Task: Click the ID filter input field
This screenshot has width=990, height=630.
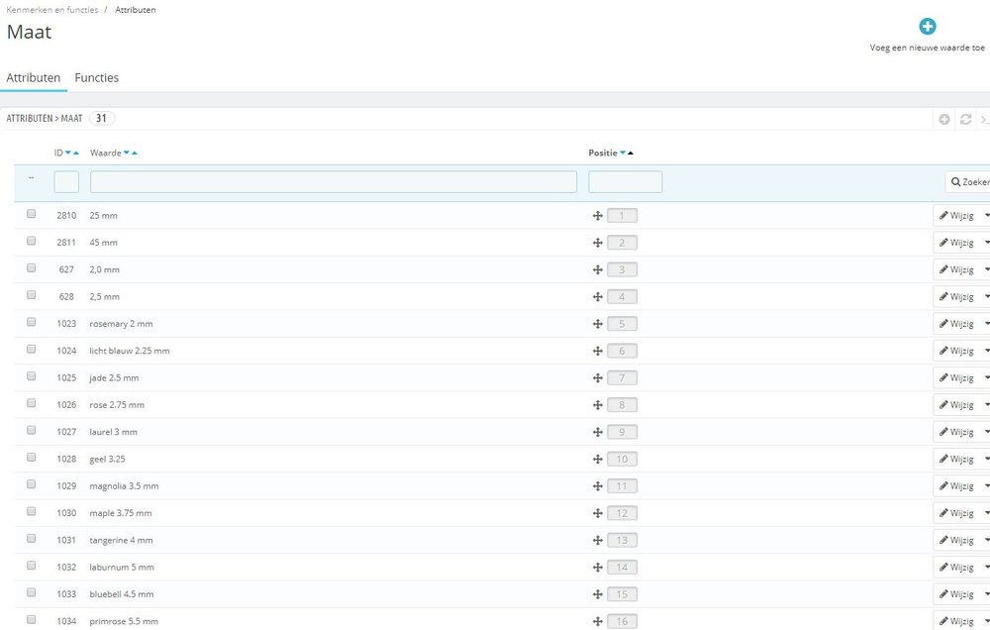Action: 66,182
